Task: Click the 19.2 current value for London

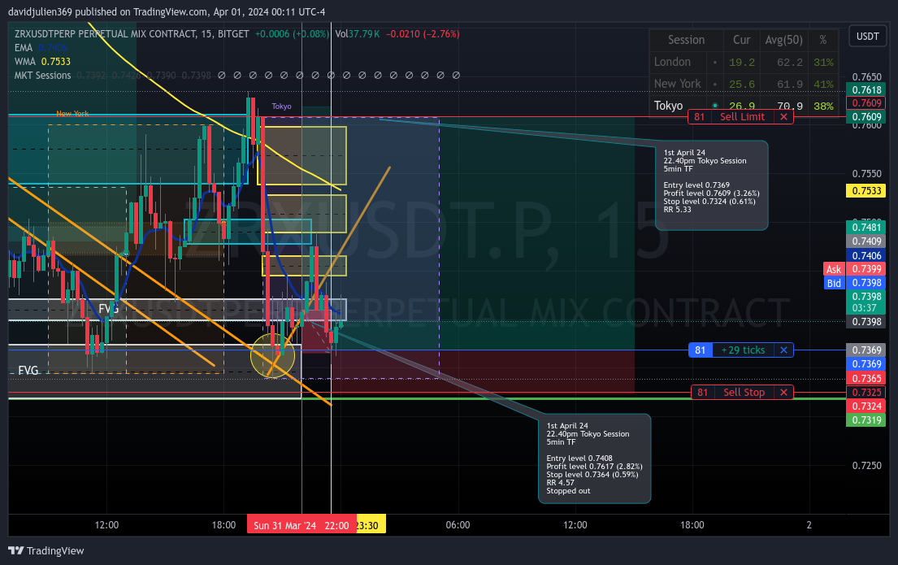Action: (742, 63)
